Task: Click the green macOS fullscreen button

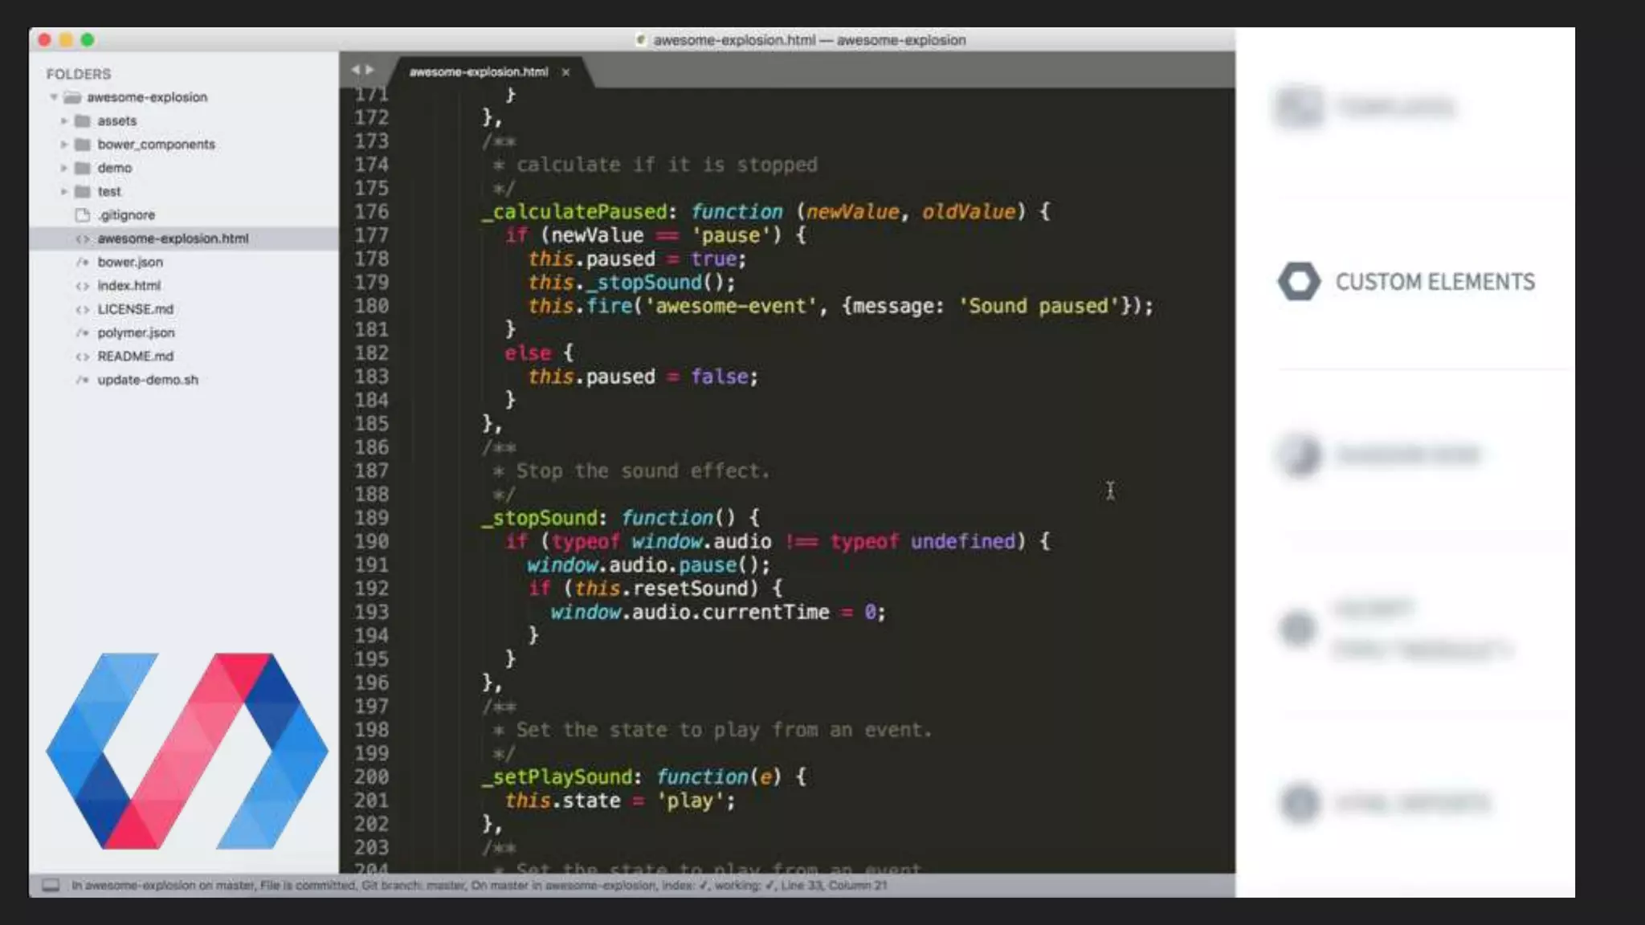Action: pos(88,39)
